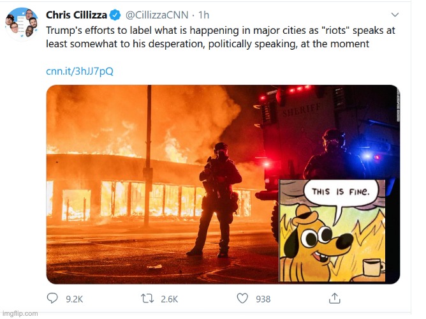Click the 9.2K reply count

click(75, 299)
